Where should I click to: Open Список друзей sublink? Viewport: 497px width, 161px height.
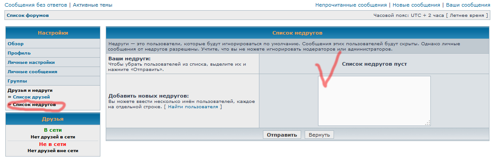coord(32,97)
